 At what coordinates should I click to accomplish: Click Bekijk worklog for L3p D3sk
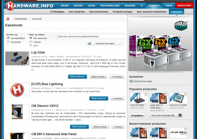coord(98,77)
